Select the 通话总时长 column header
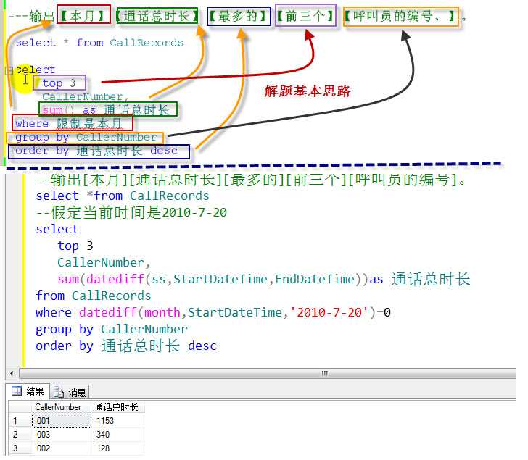 (117, 407)
